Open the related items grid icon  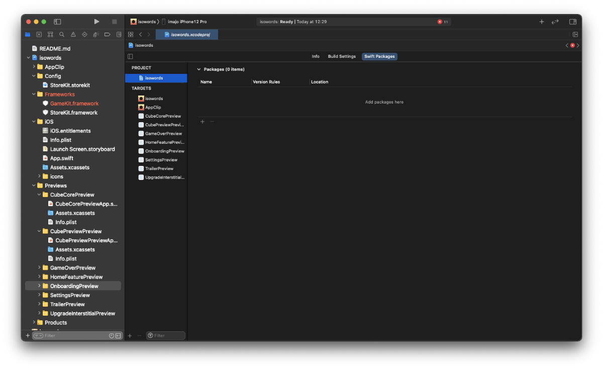coord(131,35)
